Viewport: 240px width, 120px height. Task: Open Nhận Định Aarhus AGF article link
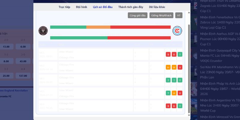click(x=220, y=39)
